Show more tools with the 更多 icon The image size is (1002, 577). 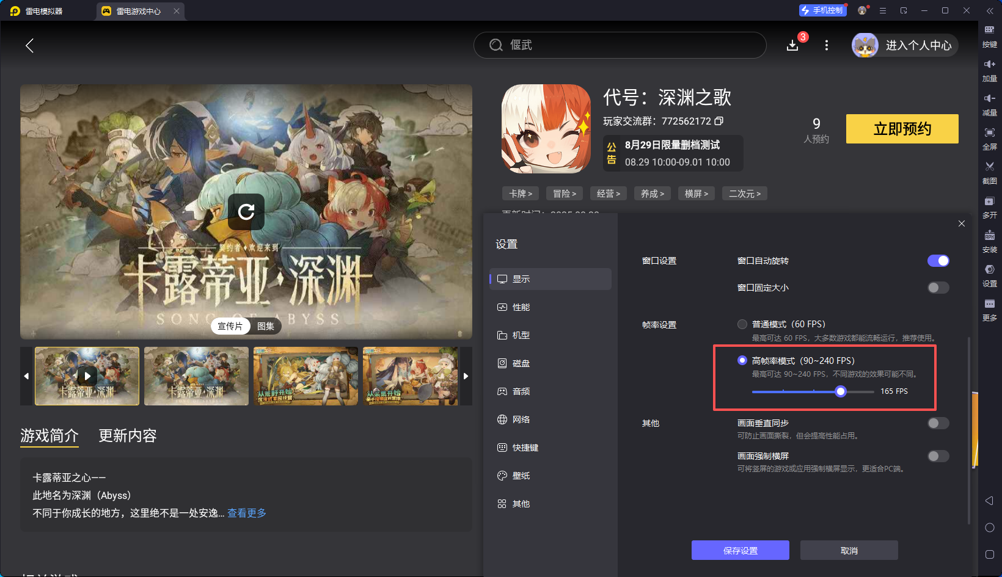(x=990, y=310)
